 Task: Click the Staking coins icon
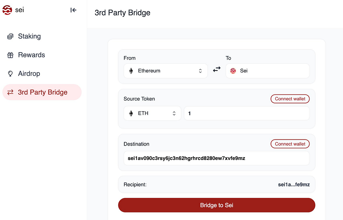pyautogui.click(x=10, y=36)
